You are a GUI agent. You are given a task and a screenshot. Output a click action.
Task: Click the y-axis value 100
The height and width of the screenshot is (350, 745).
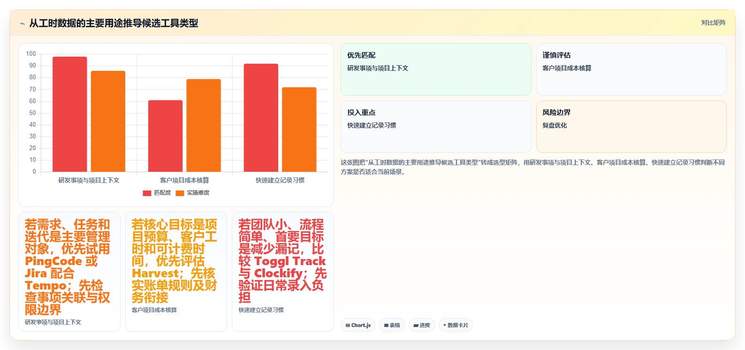point(31,54)
